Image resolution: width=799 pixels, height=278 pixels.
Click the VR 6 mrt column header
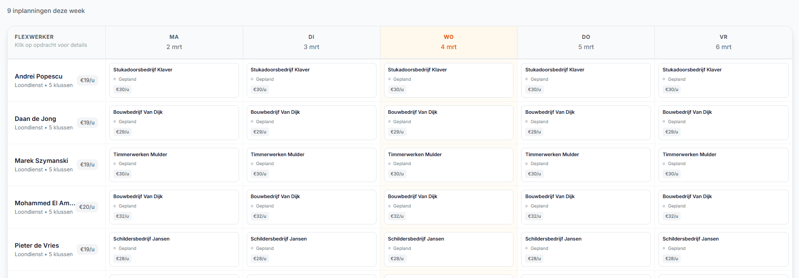pyautogui.click(x=723, y=42)
